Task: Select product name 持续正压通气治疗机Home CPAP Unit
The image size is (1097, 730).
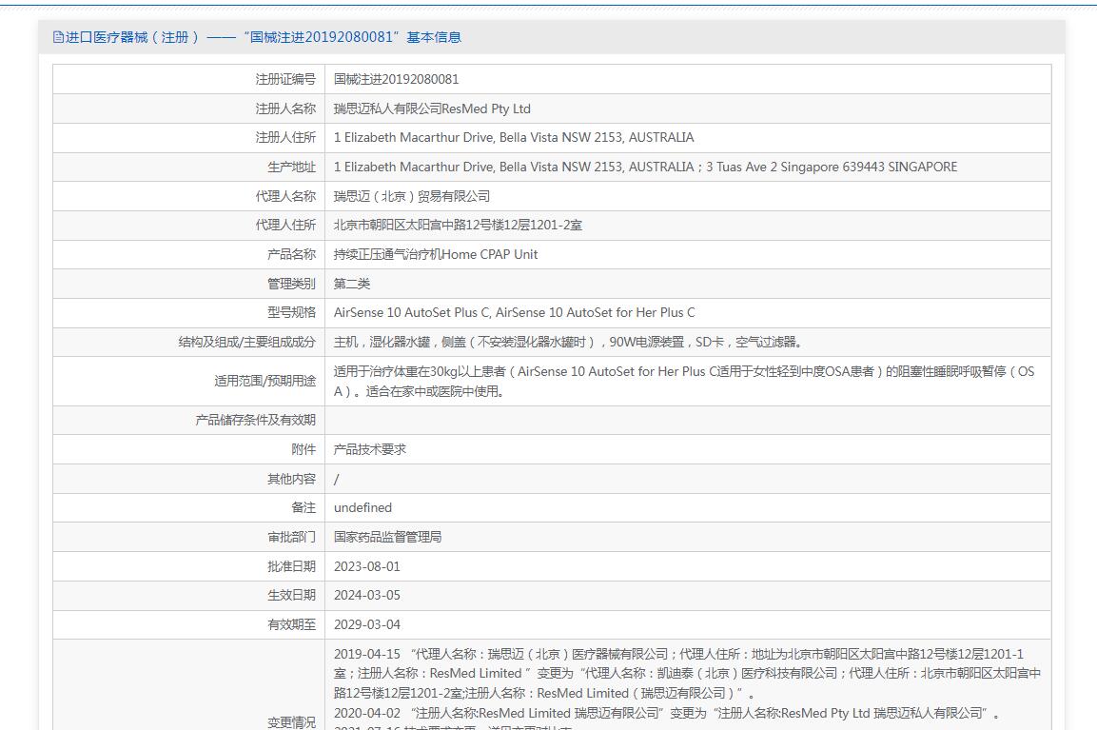Action: [x=436, y=254]
